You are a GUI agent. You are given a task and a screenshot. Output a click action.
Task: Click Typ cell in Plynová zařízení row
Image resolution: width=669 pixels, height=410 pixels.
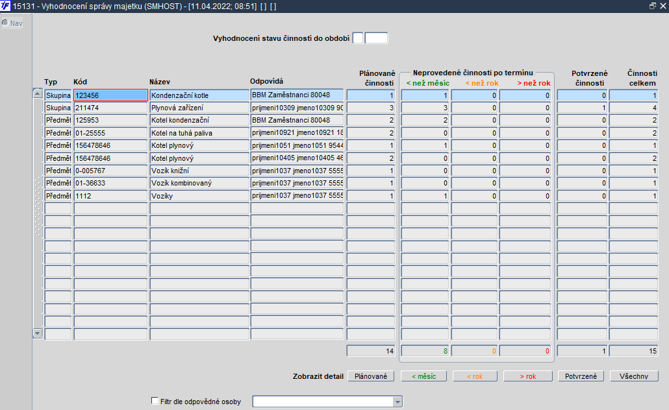click(x=58, y=108)
